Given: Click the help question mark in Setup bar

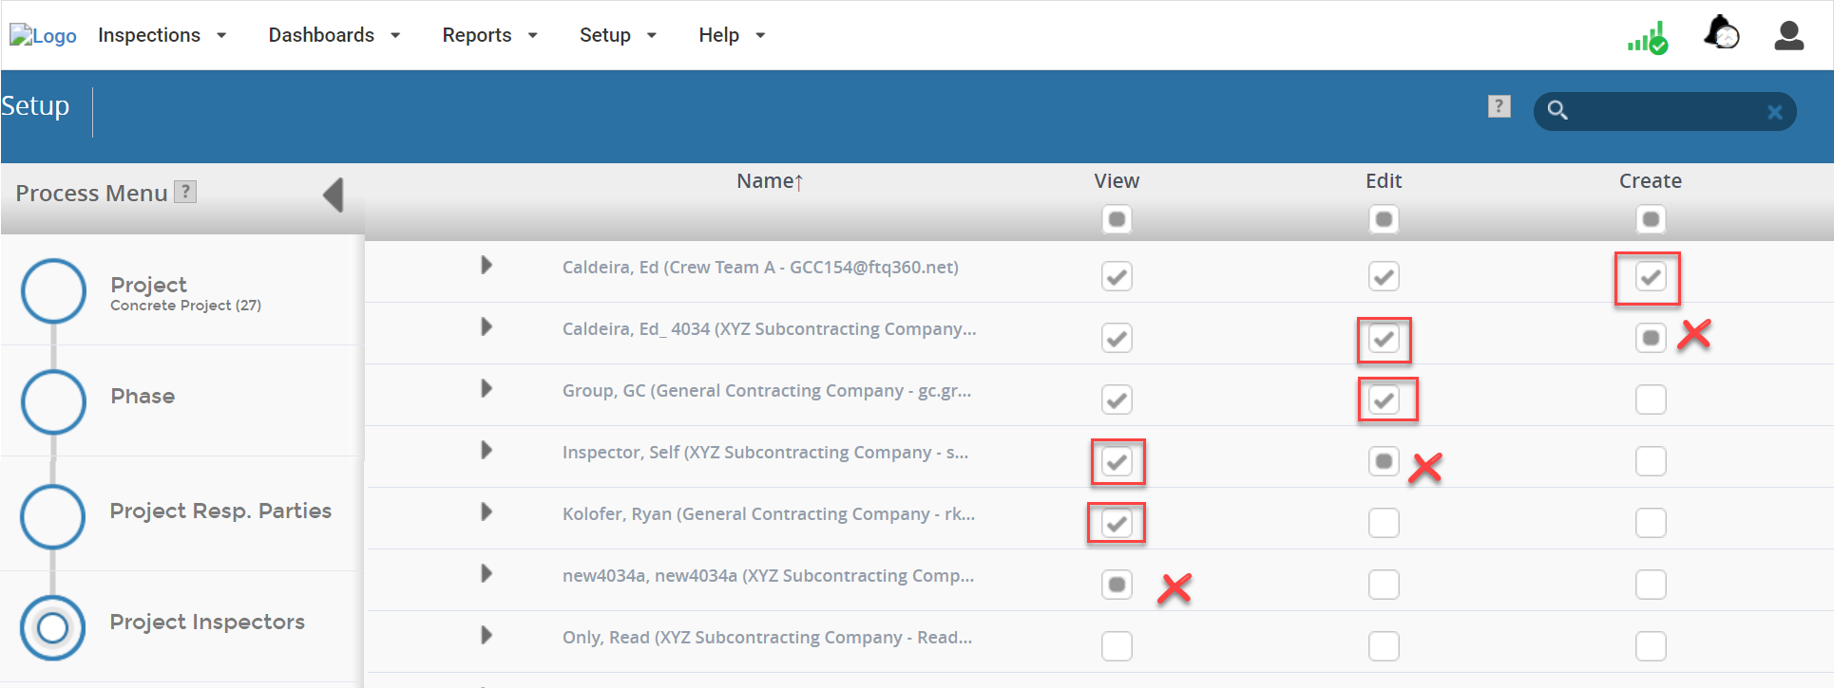Looking at the screenshot, I should (x=1500, y=106).
